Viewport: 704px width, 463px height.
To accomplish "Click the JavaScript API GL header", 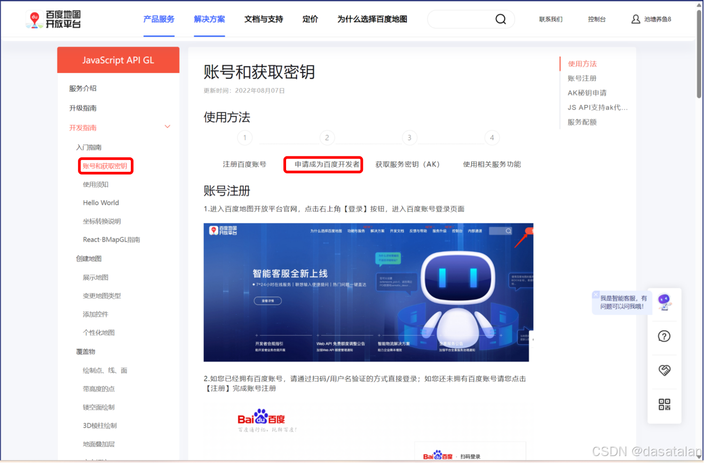I will [118, 60].
